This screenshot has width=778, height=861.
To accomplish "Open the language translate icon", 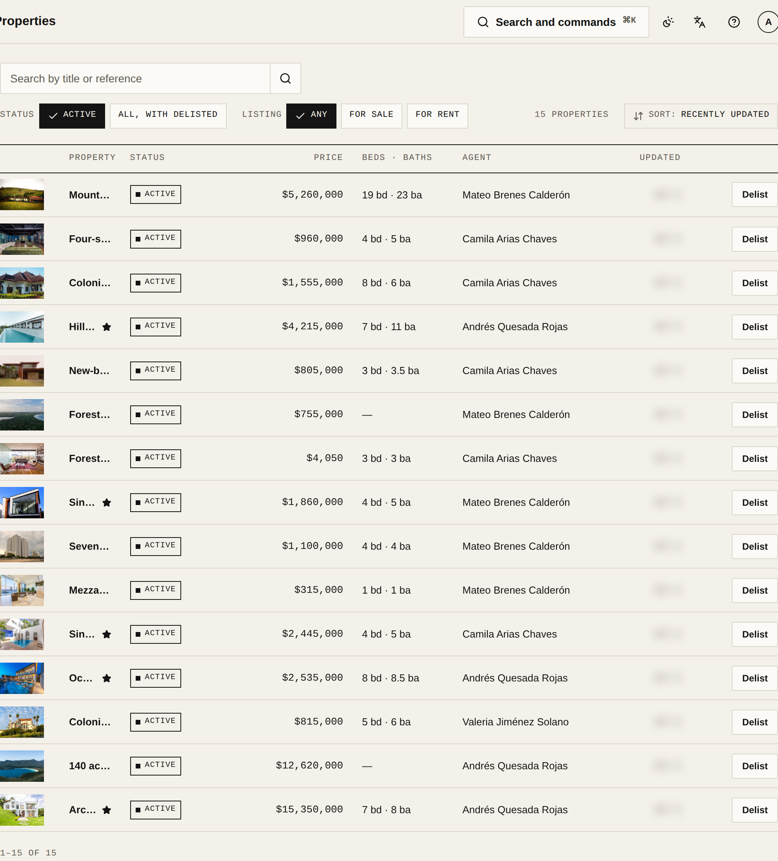I will 700,22.
